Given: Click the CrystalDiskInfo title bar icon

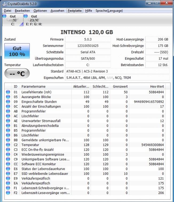Looking at the screenshot, I should tap(4, 4).
